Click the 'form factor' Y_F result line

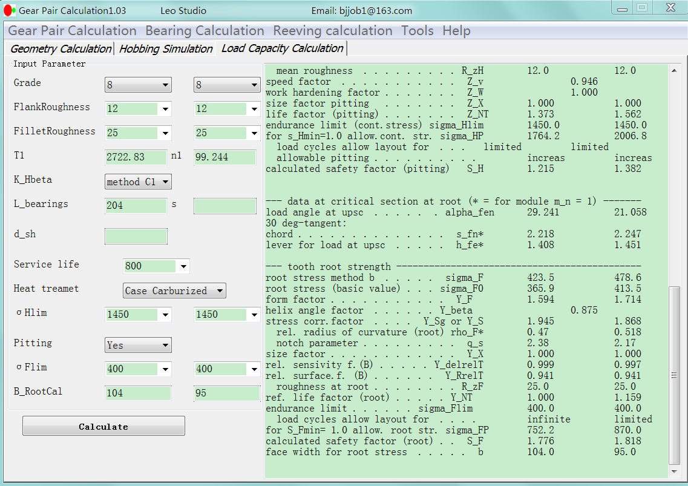[454, 300]
